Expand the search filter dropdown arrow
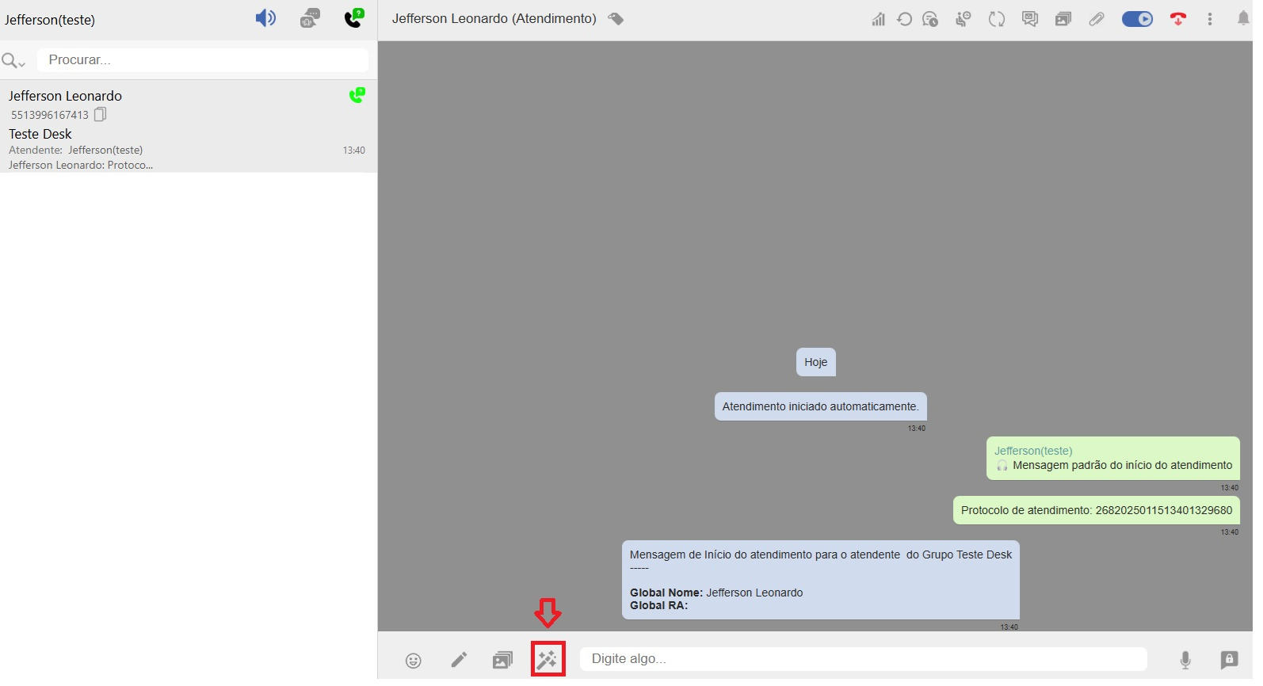 pos(21,63)
